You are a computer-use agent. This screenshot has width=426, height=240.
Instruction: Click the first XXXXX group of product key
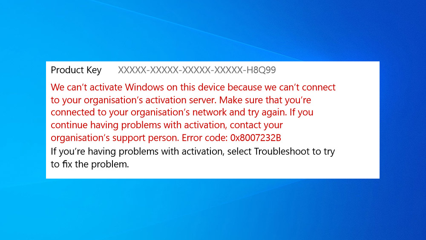(x=132, y=70)
